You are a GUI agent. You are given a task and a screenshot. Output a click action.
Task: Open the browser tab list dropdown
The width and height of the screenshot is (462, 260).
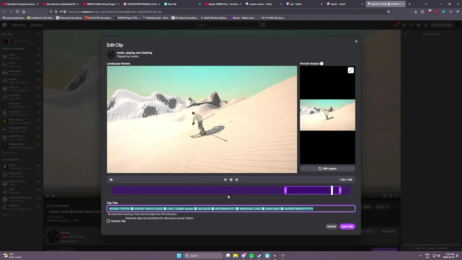(x=426, y=4)
